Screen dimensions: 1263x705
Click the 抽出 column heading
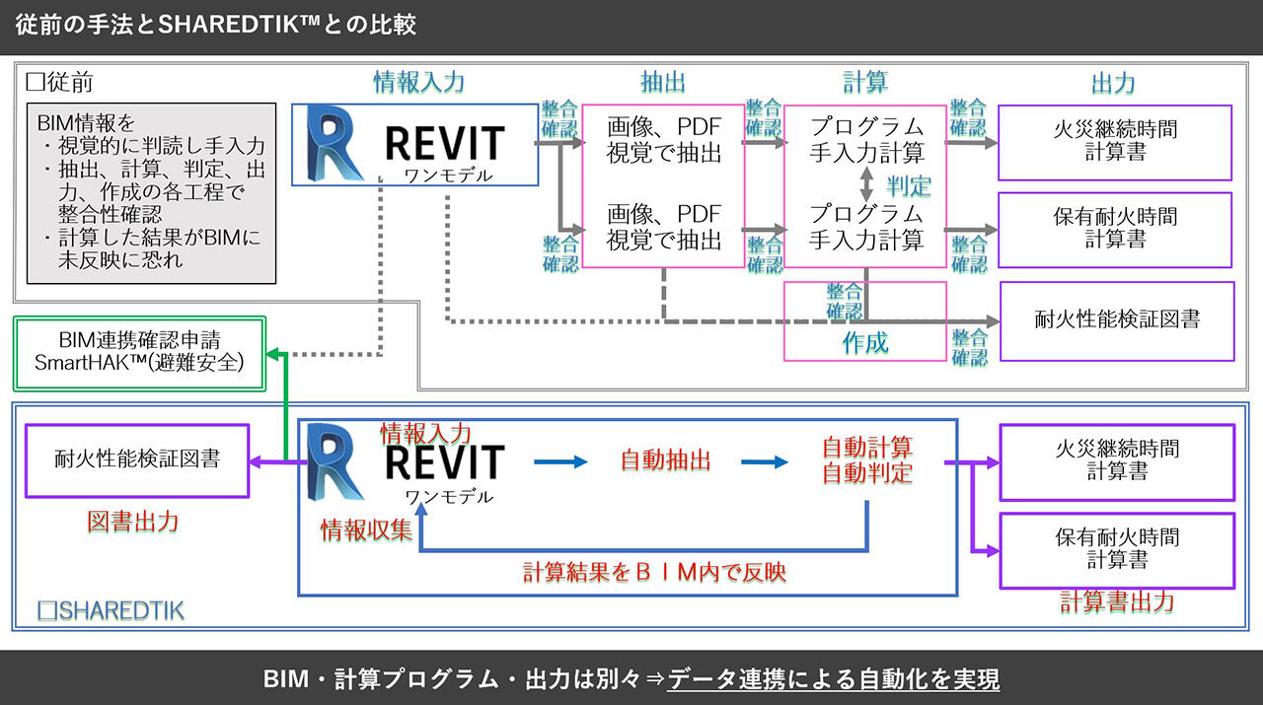pos(663,83)
